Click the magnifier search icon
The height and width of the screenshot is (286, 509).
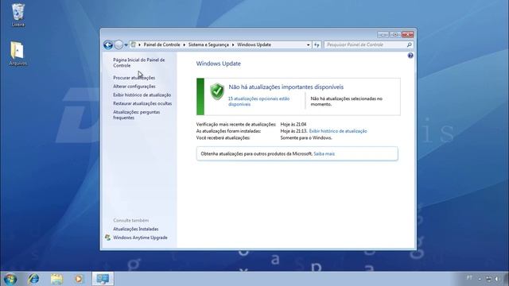(410, 44)
